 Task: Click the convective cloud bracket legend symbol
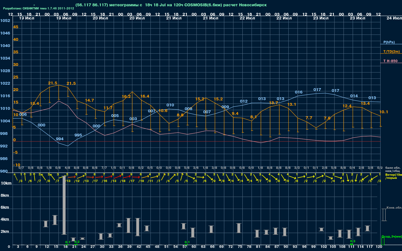[x=384, y=215]
